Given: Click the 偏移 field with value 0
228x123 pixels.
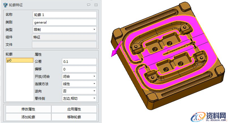Looking at the screenshot, I should 79,69.
